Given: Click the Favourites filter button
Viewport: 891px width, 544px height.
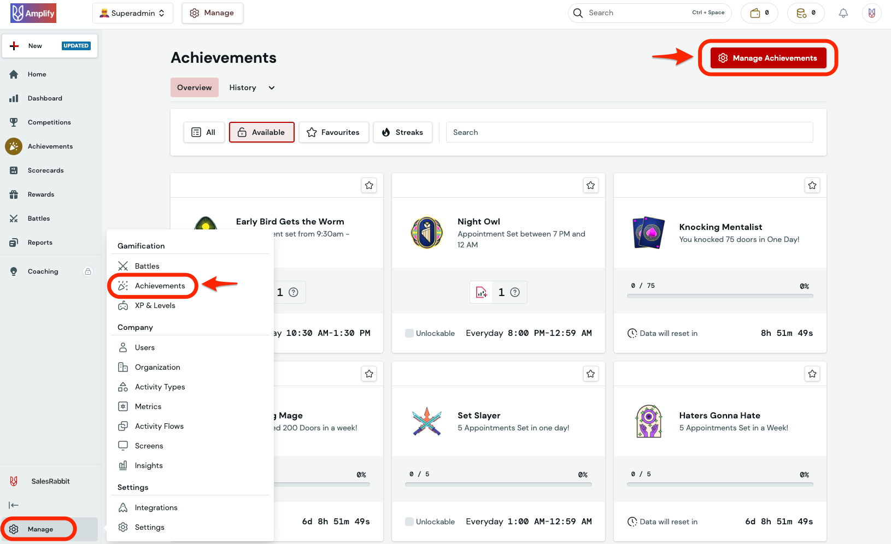Looking at the screenshot, I should pyautogui.click(x=333, y=132).
